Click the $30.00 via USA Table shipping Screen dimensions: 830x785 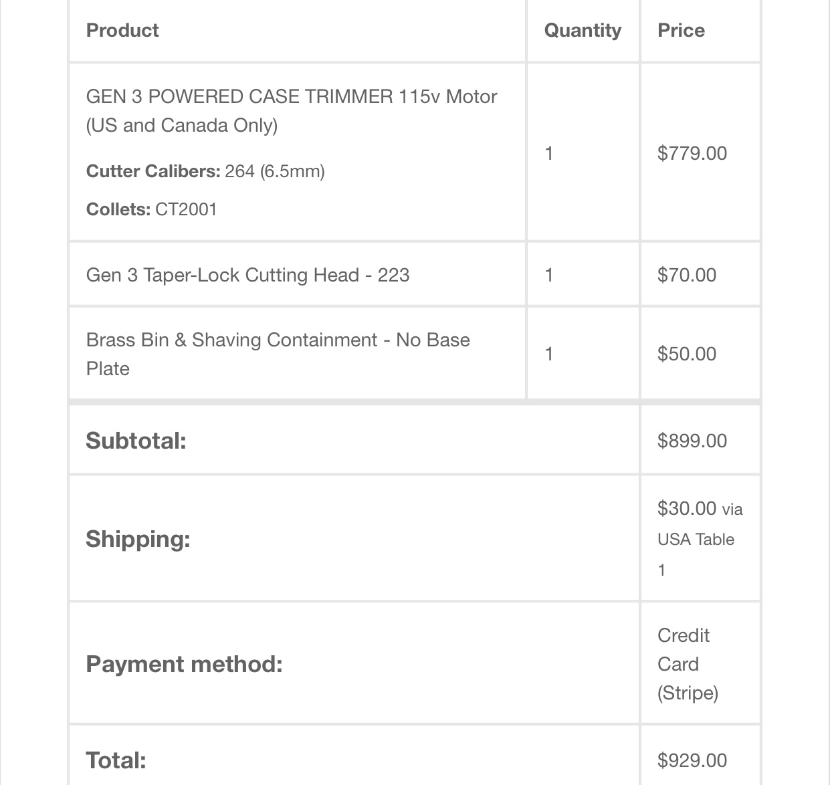[700, 539]
